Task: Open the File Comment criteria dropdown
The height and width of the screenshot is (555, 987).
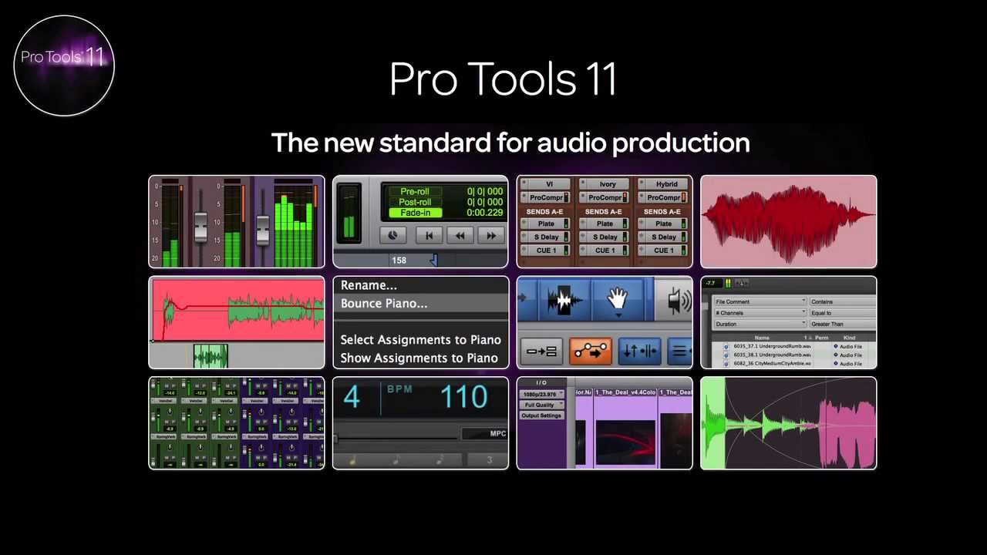Action: [760, 301]
